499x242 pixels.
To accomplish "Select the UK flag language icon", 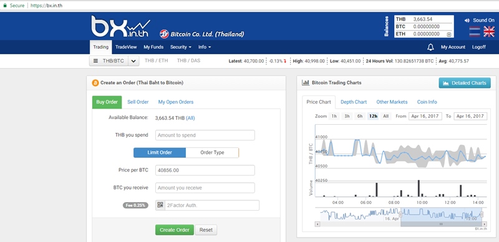I will pos(489,32).
